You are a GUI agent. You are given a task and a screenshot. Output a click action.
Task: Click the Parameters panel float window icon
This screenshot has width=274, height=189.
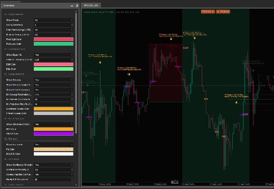[77, 5]
